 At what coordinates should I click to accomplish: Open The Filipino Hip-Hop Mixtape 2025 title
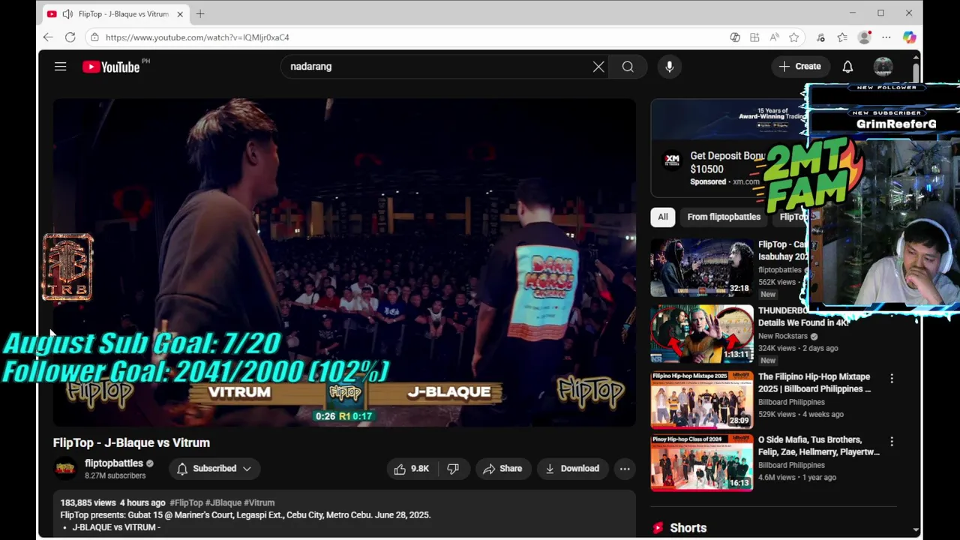point(814,382)
